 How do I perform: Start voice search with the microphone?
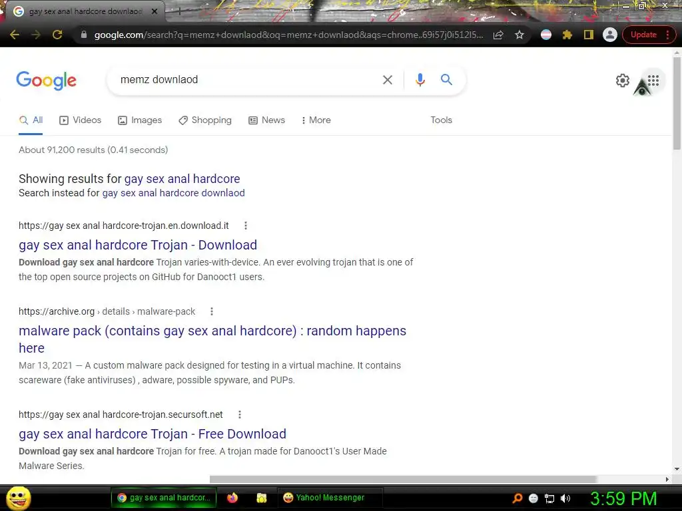coord(420,80)
